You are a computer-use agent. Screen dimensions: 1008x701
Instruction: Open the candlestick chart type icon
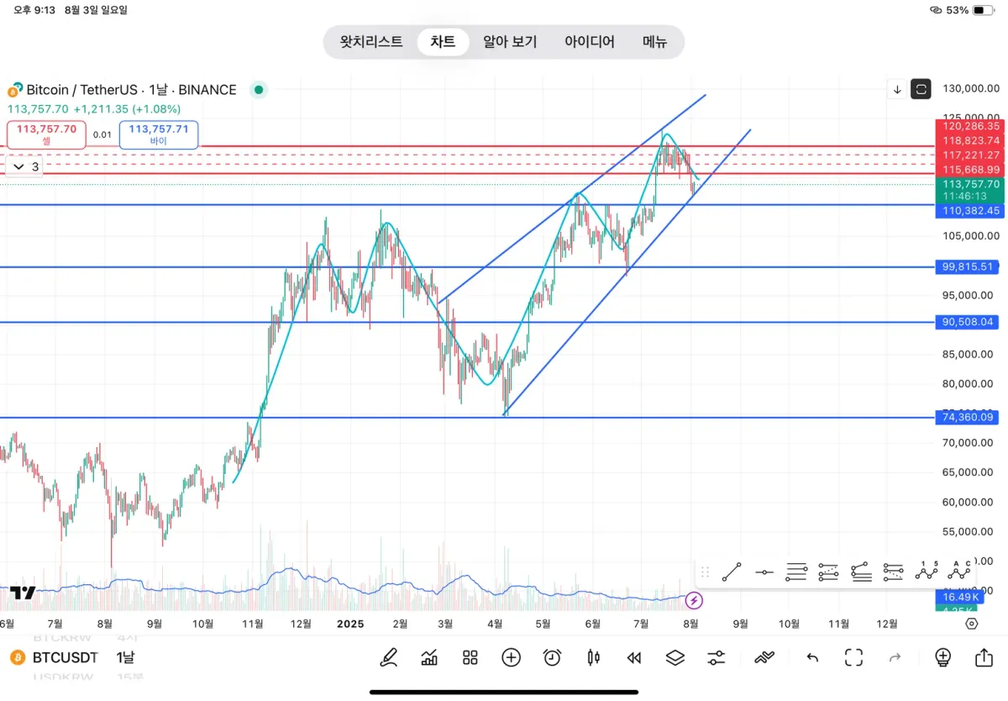(x=593, y=657)
